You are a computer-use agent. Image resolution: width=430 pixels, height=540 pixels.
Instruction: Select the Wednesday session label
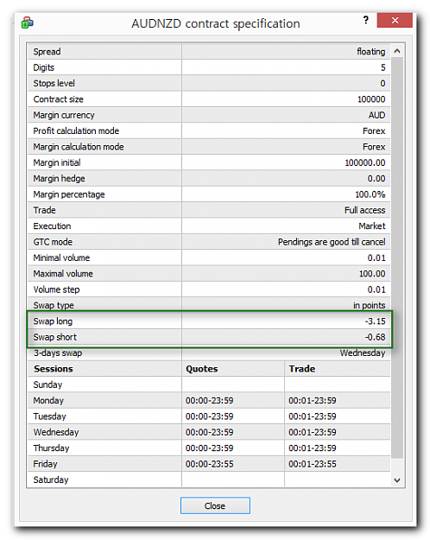[x=56, y=432]
